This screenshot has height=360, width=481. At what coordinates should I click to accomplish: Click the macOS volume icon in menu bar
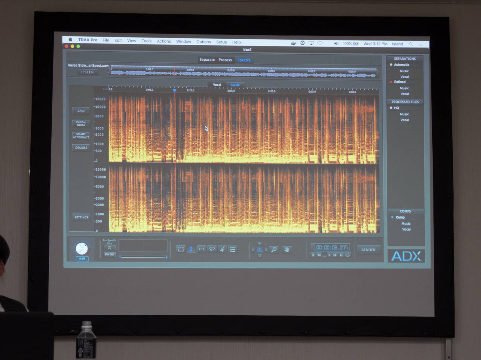336,43
